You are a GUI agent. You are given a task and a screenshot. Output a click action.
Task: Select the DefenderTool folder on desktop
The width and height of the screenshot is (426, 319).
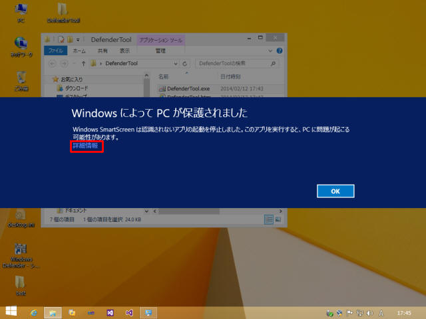click(x=63, y=13)
